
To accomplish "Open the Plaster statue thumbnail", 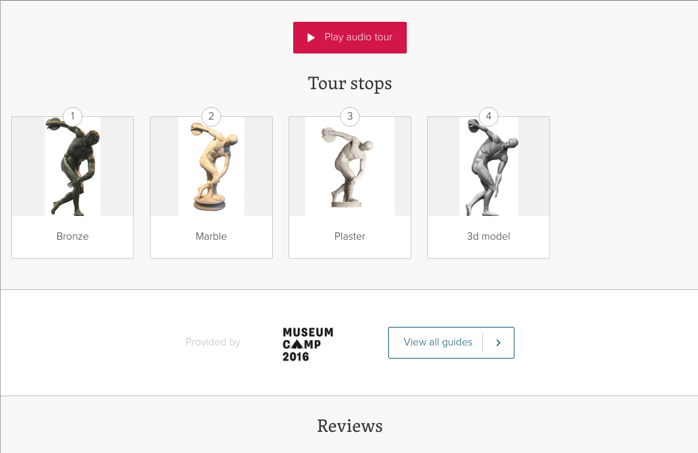I will click(350, 166).
